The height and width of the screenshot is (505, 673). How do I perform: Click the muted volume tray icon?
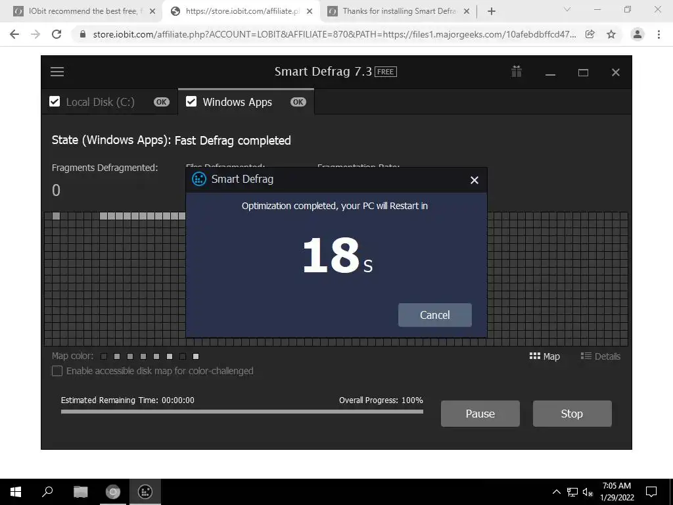tap(588, 492)
